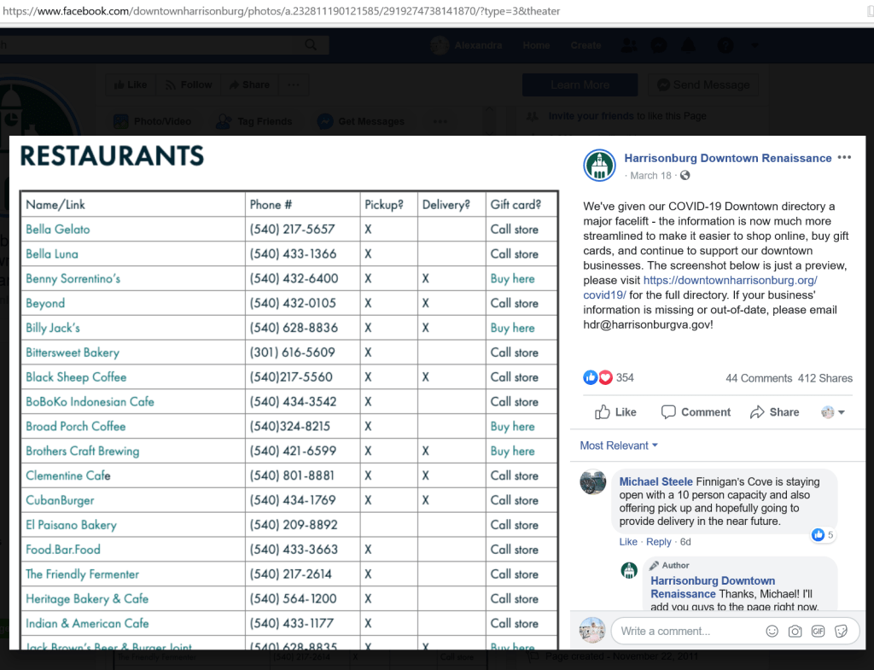Like Michael Steele's comment
Viewport: 874px width, 670px height.
point(628,542)
